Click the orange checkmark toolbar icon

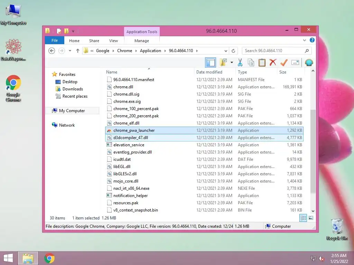coord(284,62)
